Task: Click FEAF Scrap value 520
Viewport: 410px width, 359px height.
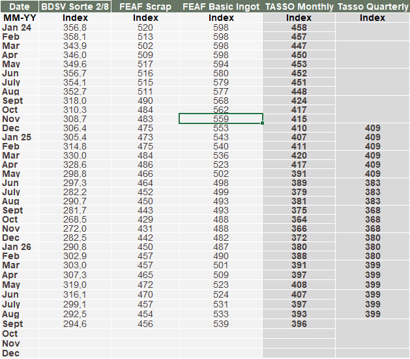Action: click(x=145, y=27)
